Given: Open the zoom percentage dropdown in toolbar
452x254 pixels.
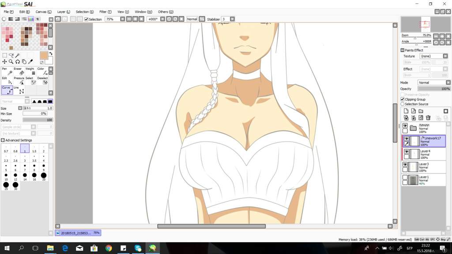Looking at the screenshot, I should click(123, 19).
